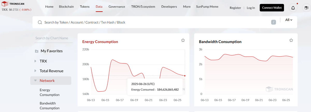Collapse the Network sidebar section
311x112 pixels.
[x=36, y=81]
